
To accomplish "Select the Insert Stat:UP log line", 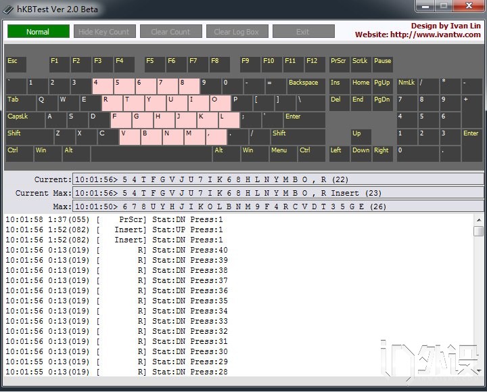I will pos(114,230).
